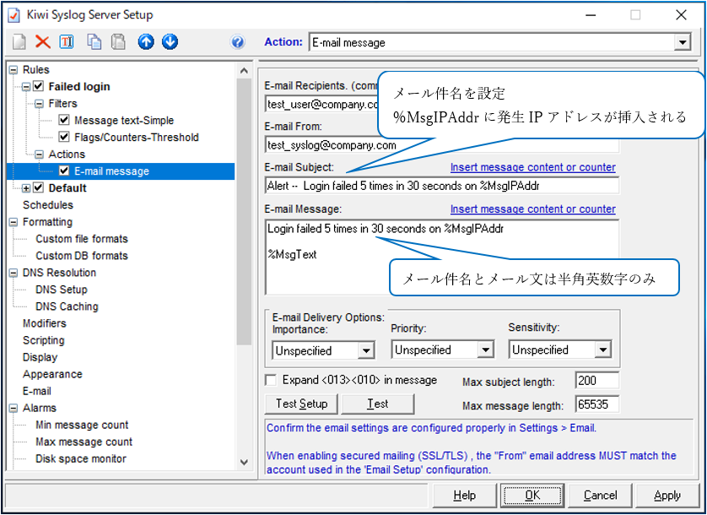Click the tree panel scrollbar thumb

(x=244, y=212)
